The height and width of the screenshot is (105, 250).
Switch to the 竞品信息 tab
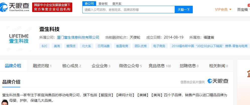(x=160, y=66)
